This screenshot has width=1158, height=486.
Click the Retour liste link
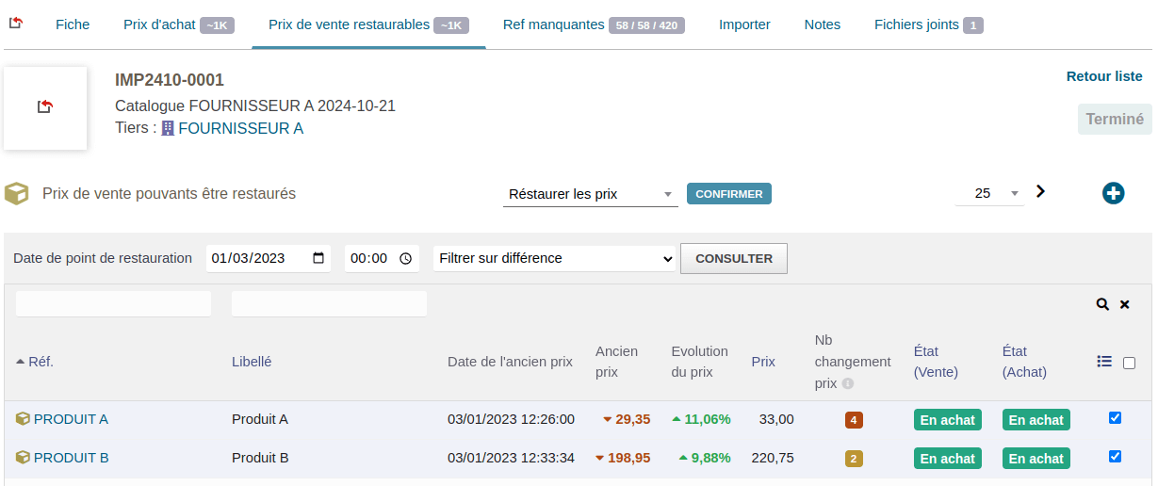click(1103, 76)
